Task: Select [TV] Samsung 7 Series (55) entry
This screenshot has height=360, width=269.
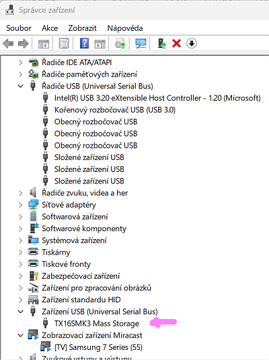Action: click(98, 347)
